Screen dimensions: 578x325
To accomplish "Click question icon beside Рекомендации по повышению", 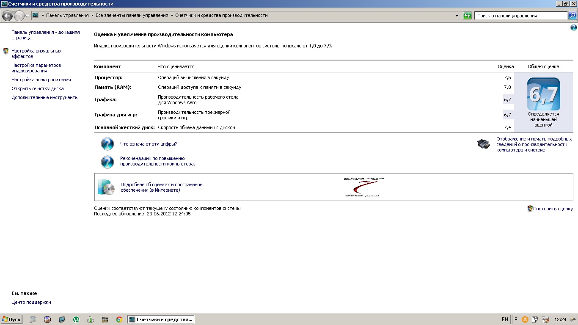I will (107, 162).
